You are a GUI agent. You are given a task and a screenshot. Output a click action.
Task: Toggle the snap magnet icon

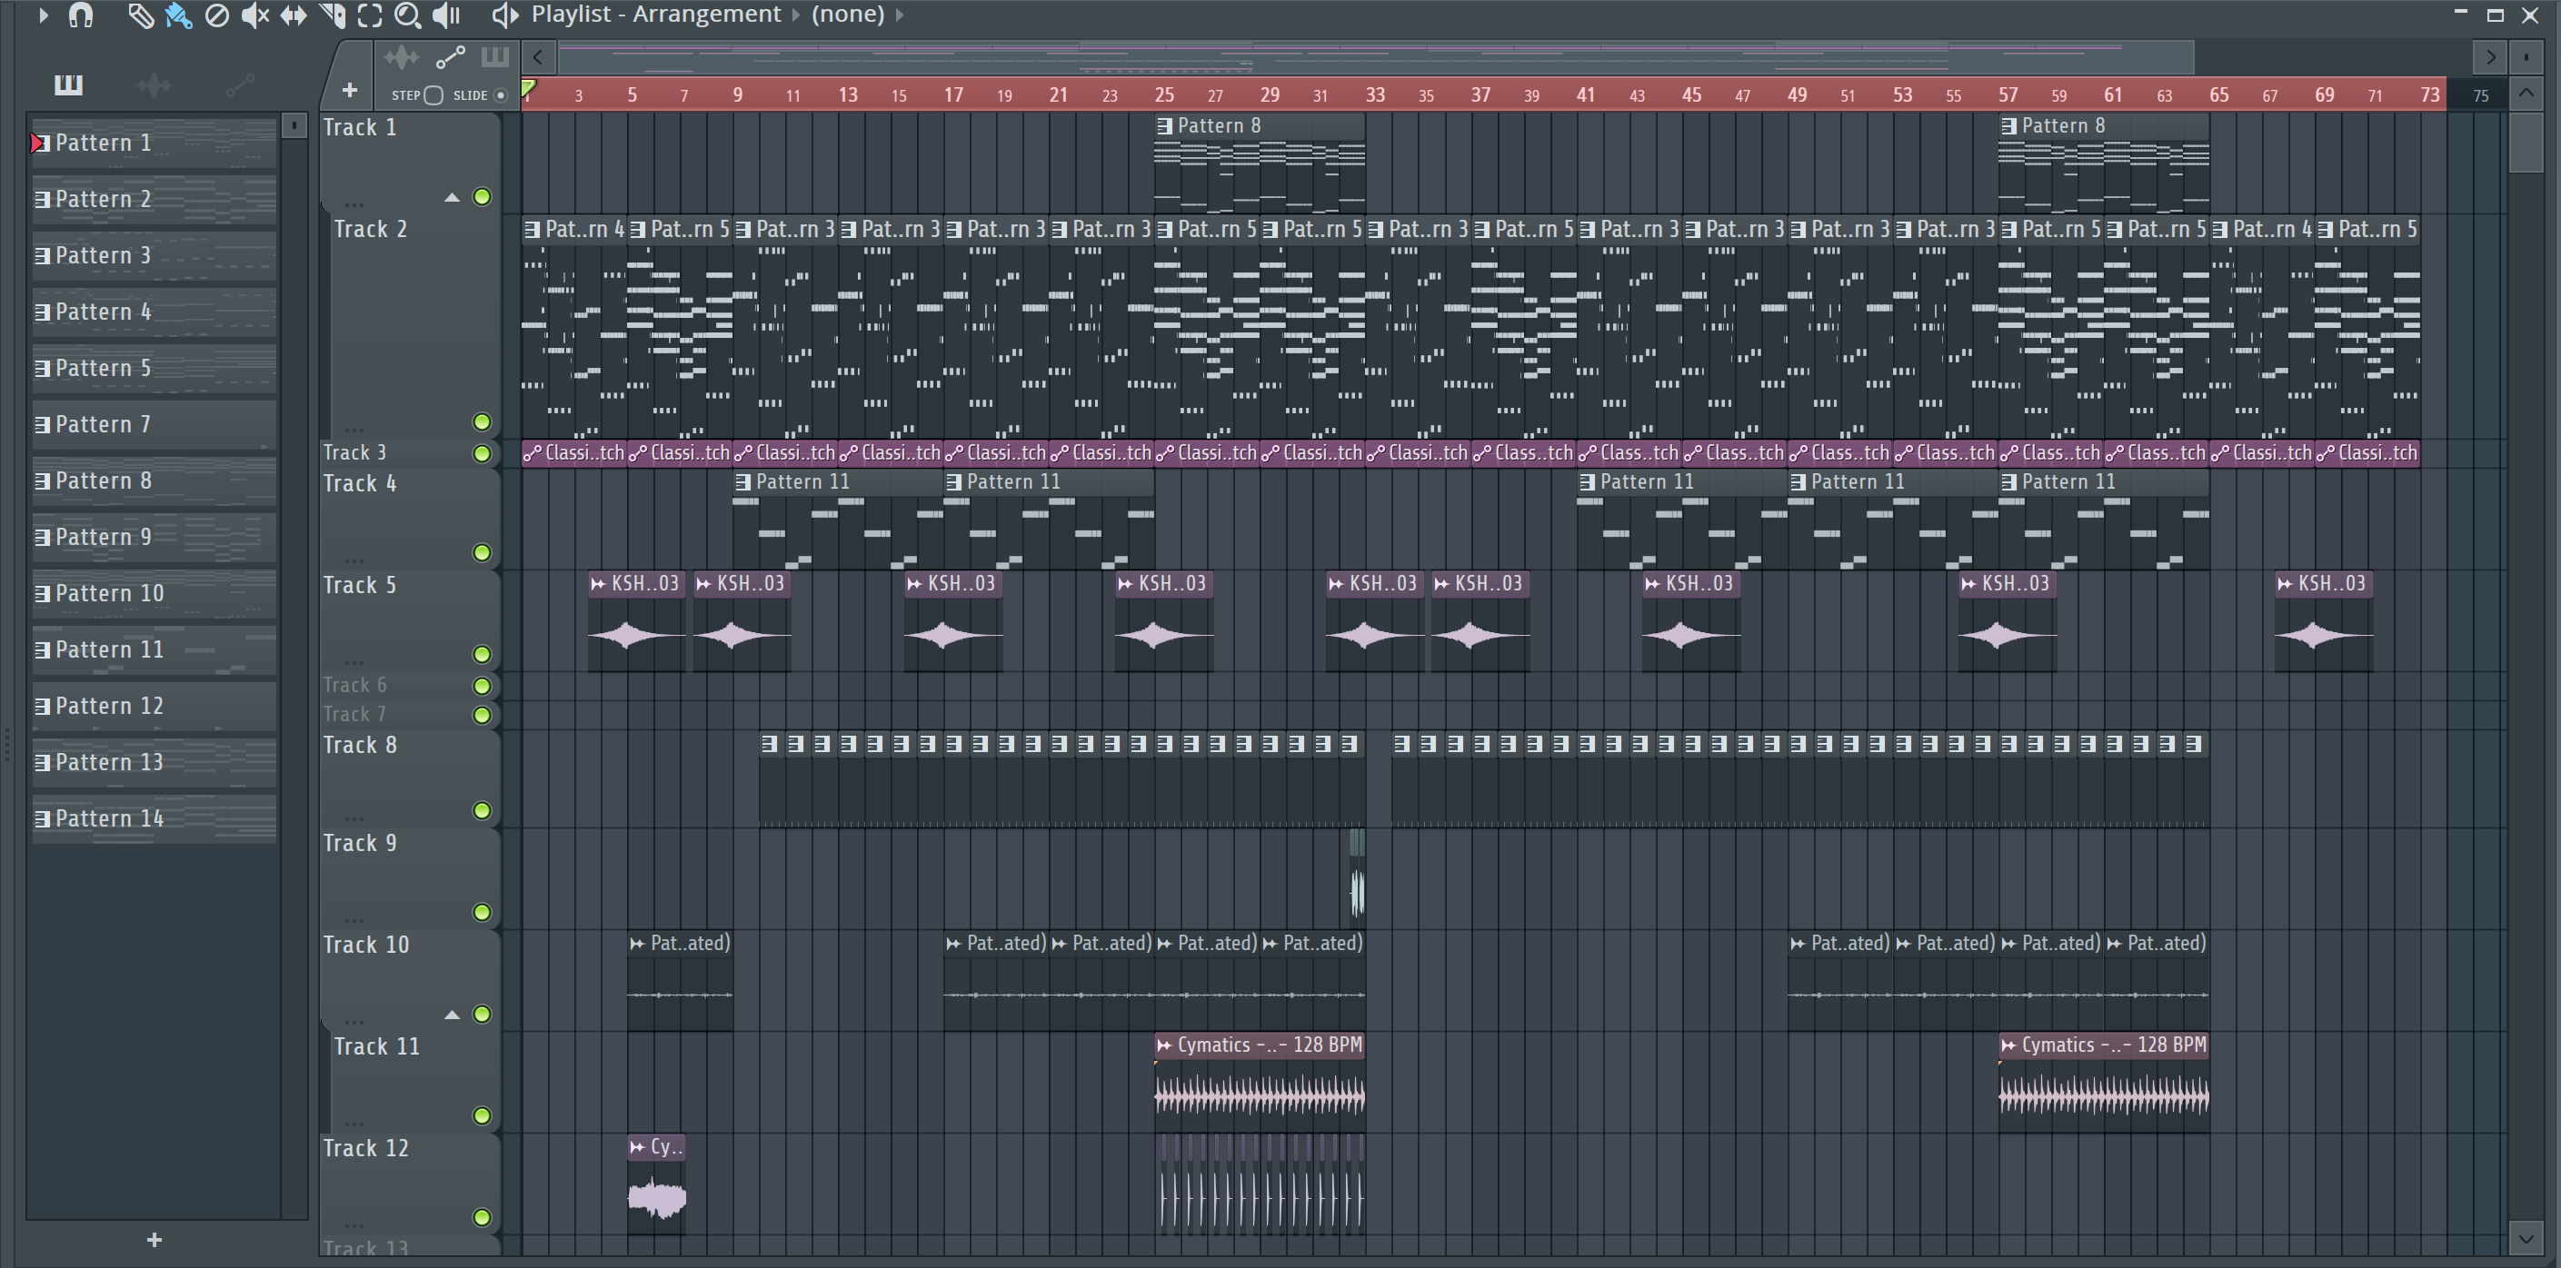[81, 15]
